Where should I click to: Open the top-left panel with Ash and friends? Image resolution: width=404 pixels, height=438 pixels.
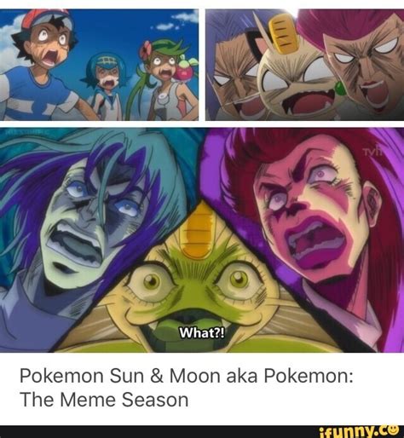tap(99, 65)
